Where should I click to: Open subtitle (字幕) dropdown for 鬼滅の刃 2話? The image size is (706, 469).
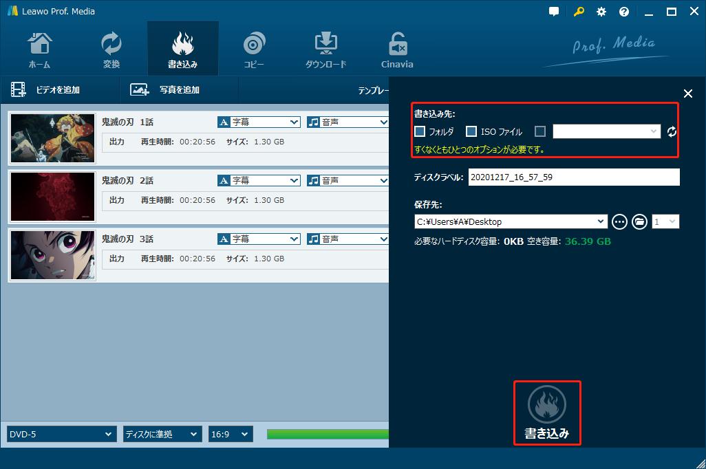pos(259,180)
